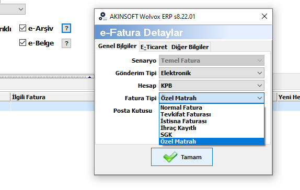Uncheck the e-Belge checkbox
Viewport: 300px width, 190px height.
click(23, 43)
